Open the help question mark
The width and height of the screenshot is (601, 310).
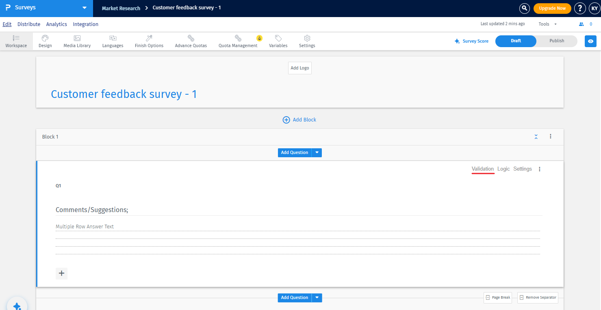pyautogui.click(x=580, y=8)
